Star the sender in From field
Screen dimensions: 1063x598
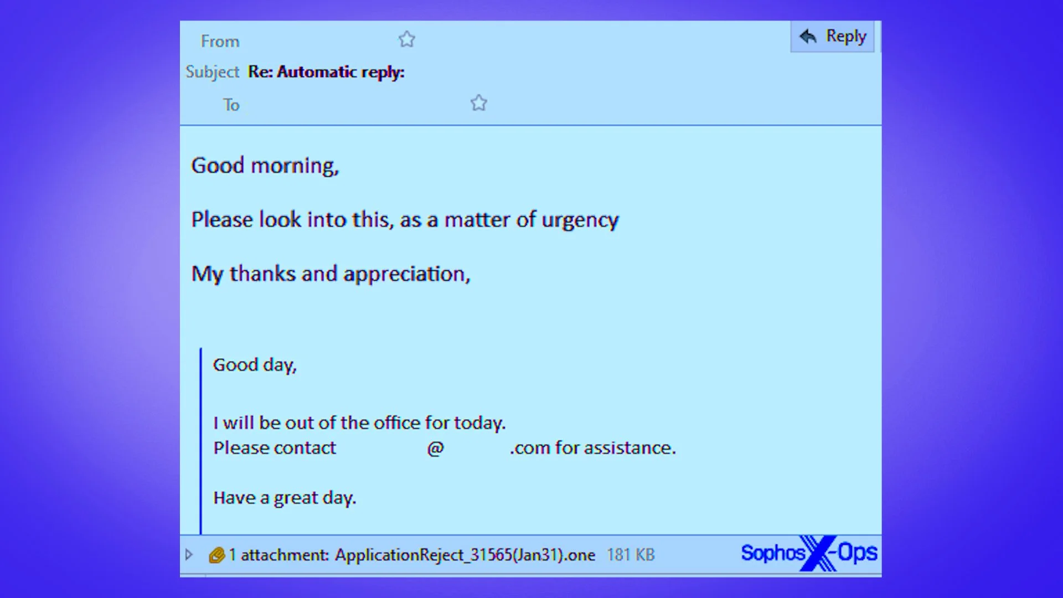pos(407,39)
